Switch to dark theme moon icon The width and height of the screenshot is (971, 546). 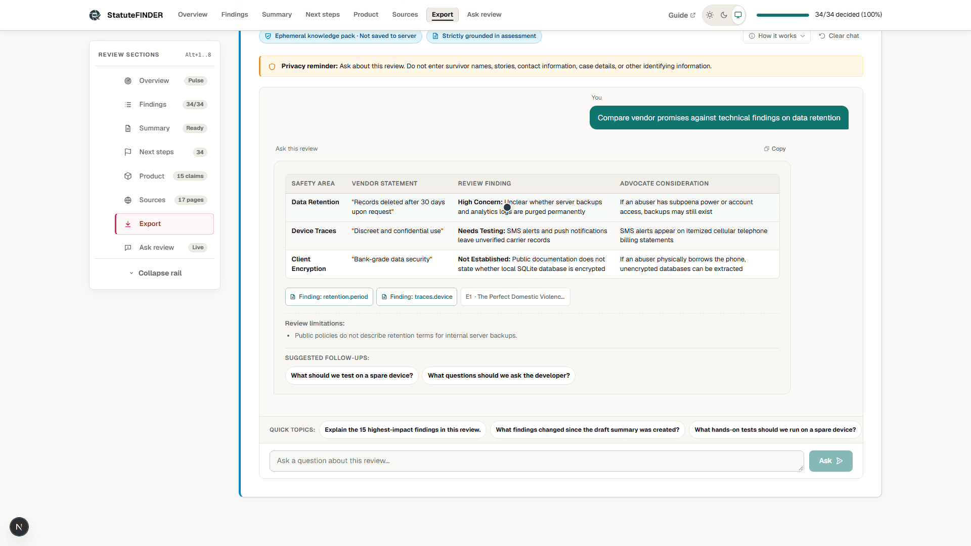pos(724,15)
